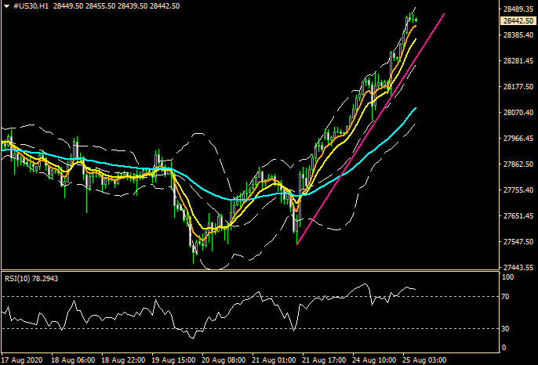Viewport: 538px width, 365px height.
Task: Click the 28489.35 price axis label
Action: (515, 10)
